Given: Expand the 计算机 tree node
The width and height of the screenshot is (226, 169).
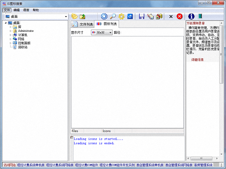Looking at the screenshot, I should (x=11, y=35).
